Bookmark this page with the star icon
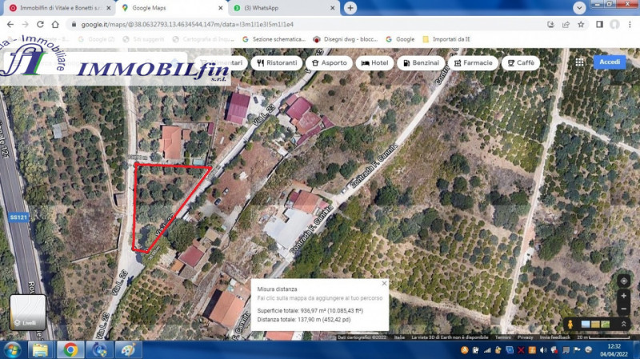Screen dimensions: 640x359 (x=582, y=24)
